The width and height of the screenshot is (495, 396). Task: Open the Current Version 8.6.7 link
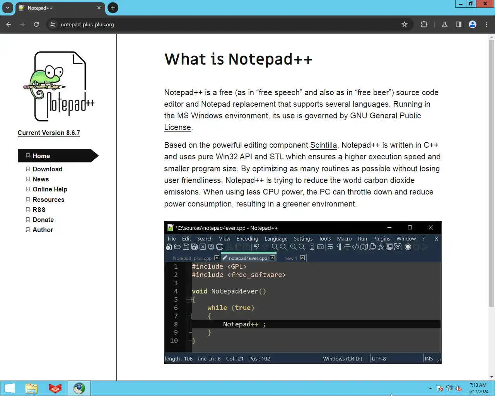coord(49,133)
